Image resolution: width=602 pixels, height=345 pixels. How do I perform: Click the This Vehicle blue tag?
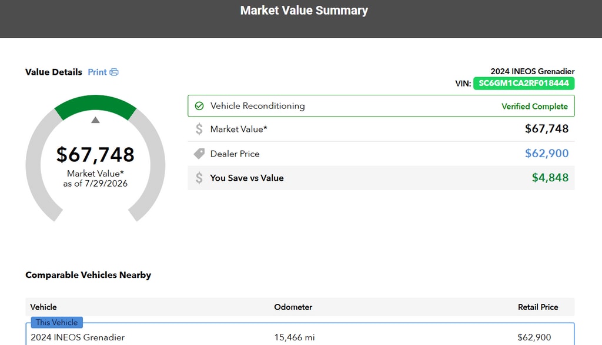pos(57,322)
